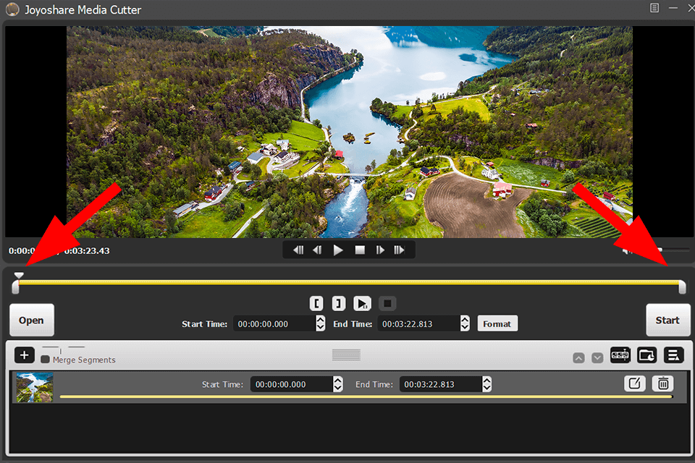Select the Joyoshare Media Cutter title bar logo
Screen dimensions: 695x463
click(12, 9)
